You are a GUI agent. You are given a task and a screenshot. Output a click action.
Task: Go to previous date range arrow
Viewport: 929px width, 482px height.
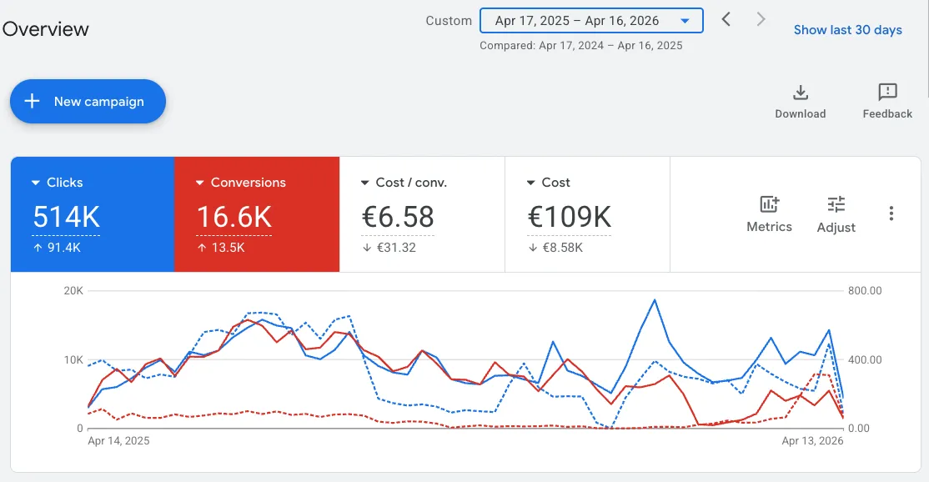pyautogui.click(x=726, y=19)
